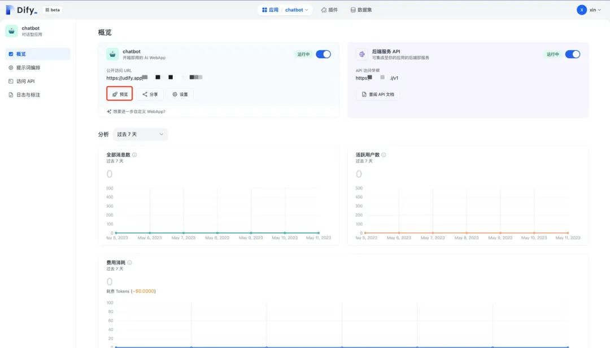The image size is (610, 348).
Task: Toggle the chatbot WebApp running switch
Action: tap(323, 54)
